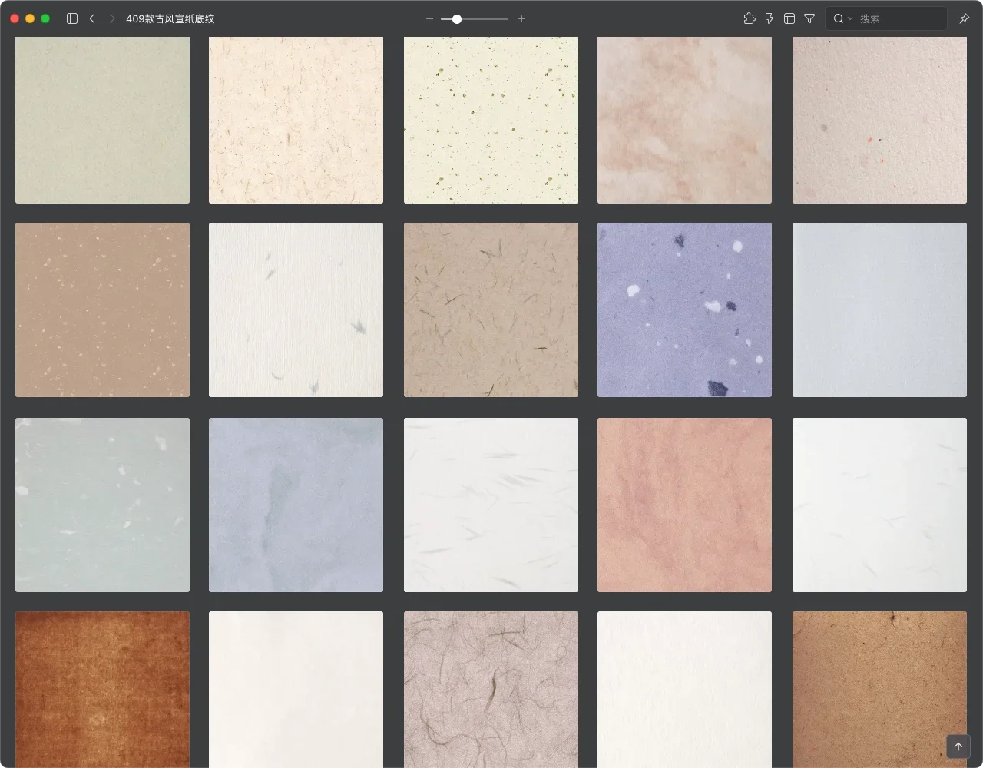Select the tan paper with light flecks
Viewport: 983px width, 768px height.
tap(102, 310)
